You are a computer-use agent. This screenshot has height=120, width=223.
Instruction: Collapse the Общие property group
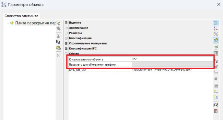tap(66, 54)
